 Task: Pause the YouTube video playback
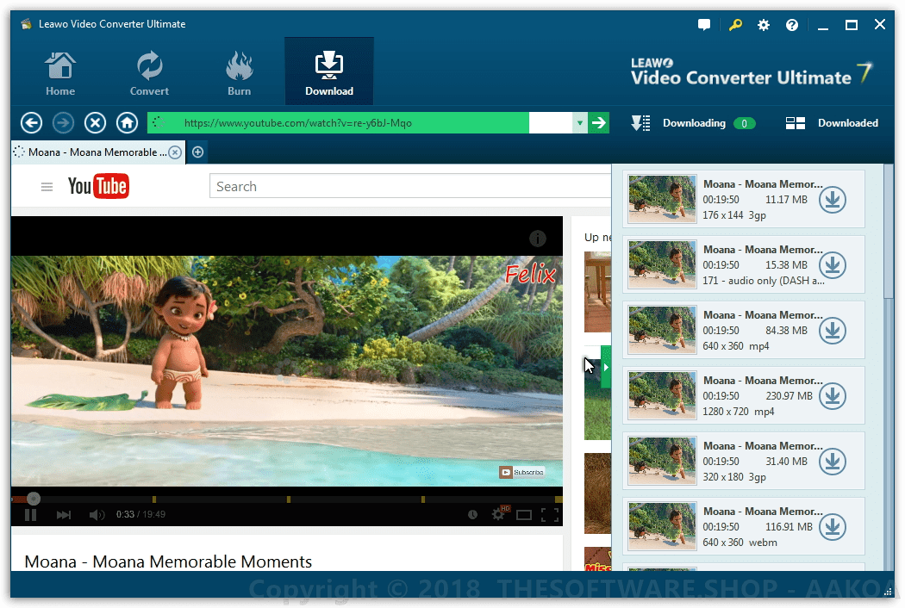(x=31, y=515)
